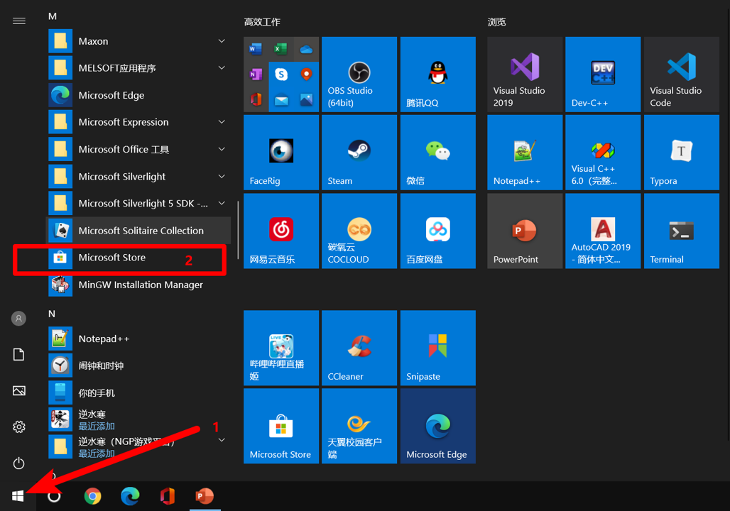
Task: Open the Documents sidebar button
Action: 18,355
